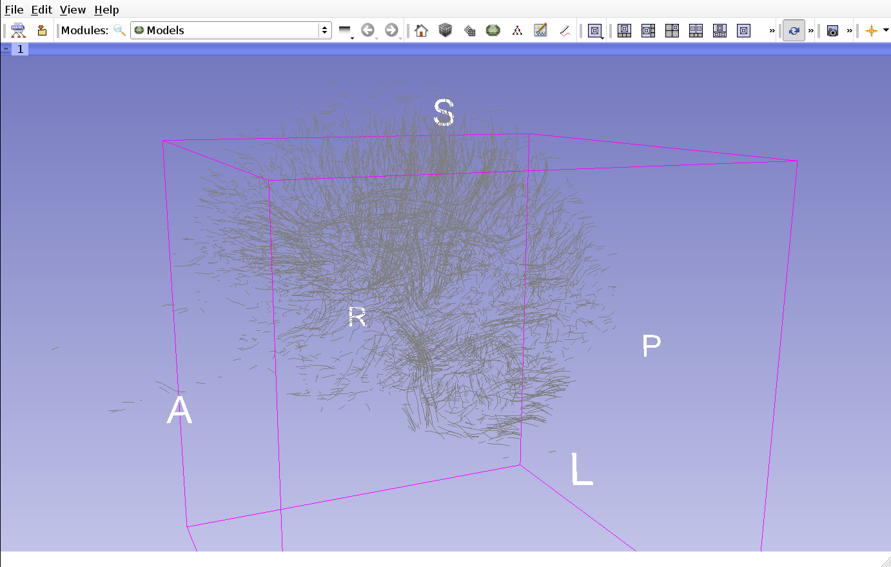Click the load data icon with yellow arrow
891x567 pixels.
[x=42, y=30]
